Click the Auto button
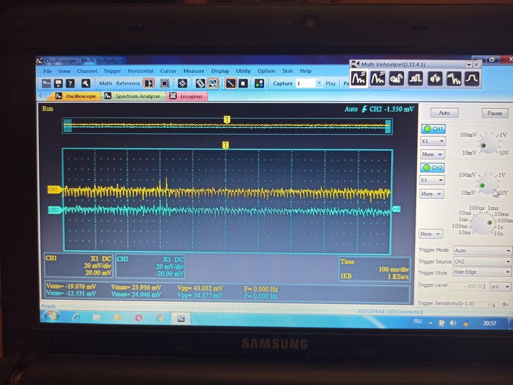 click(444, 113)
